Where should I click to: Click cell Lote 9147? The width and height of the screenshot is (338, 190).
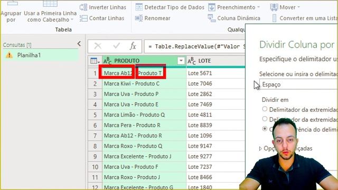[x=215, y=146]
